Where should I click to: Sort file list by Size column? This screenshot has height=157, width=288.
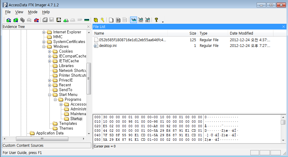(183, 33)
